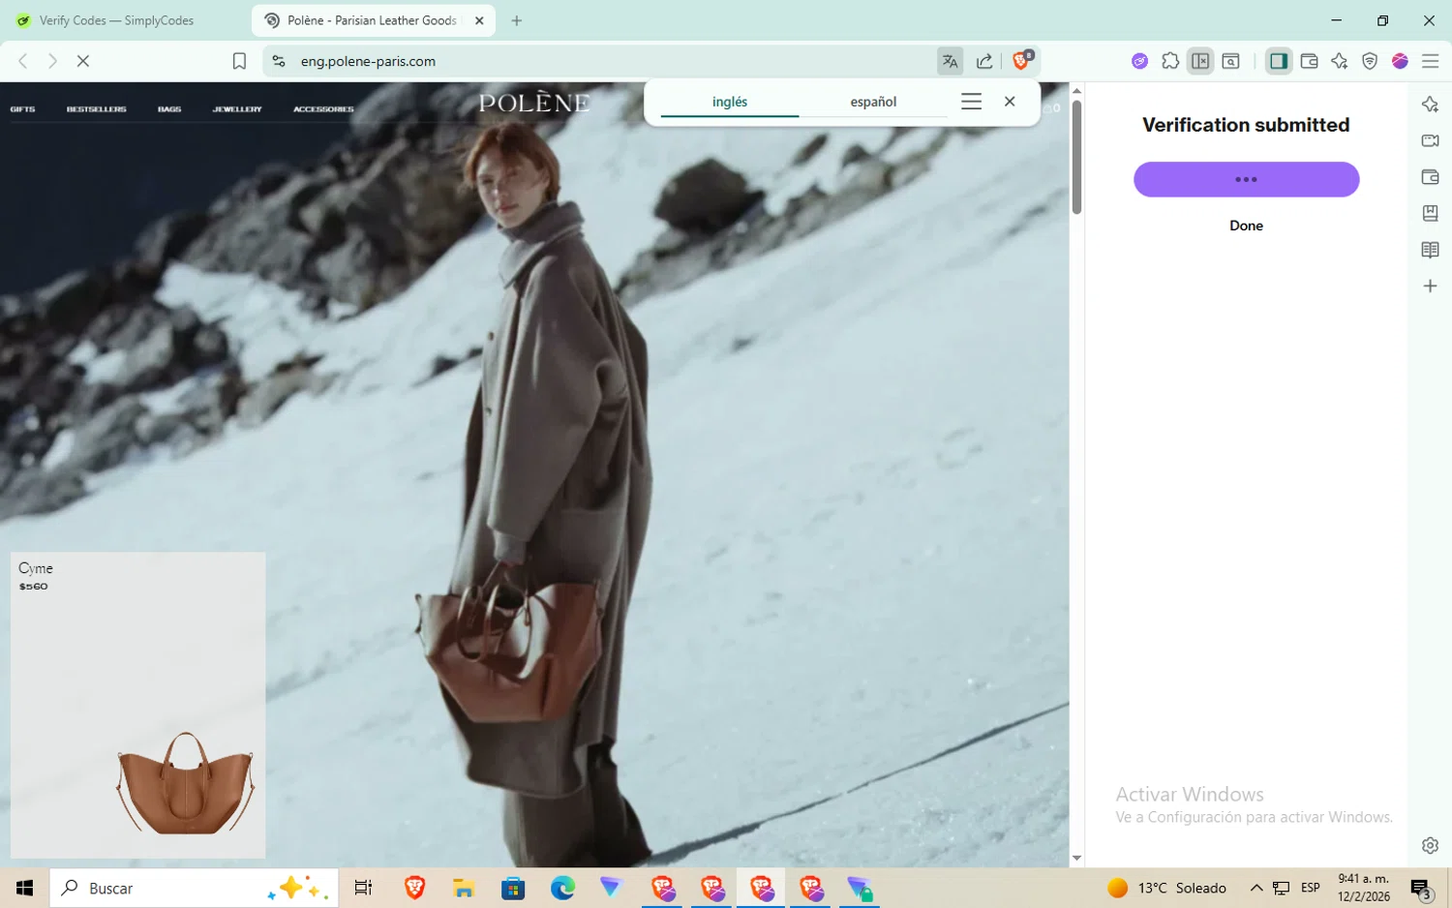Select the inglés translation tab

point(730,102)
